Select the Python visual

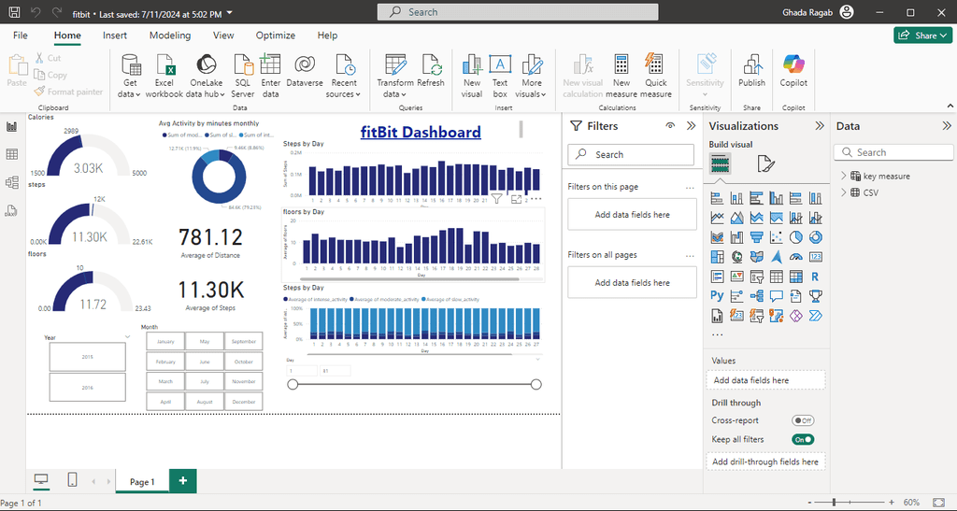[717, 296]
